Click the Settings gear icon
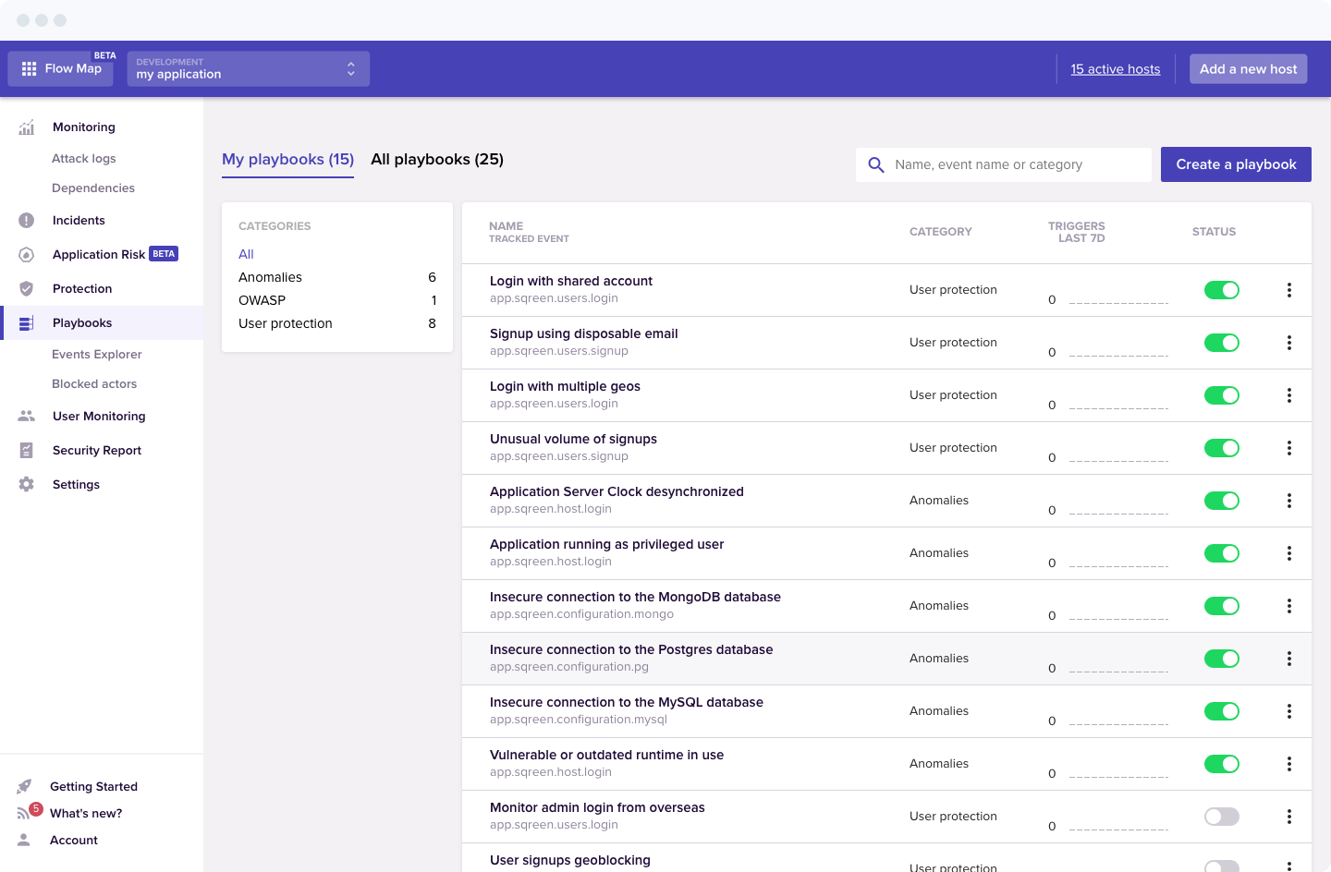1331x872 pixels. pyautogui.click(x=27, y=485)
